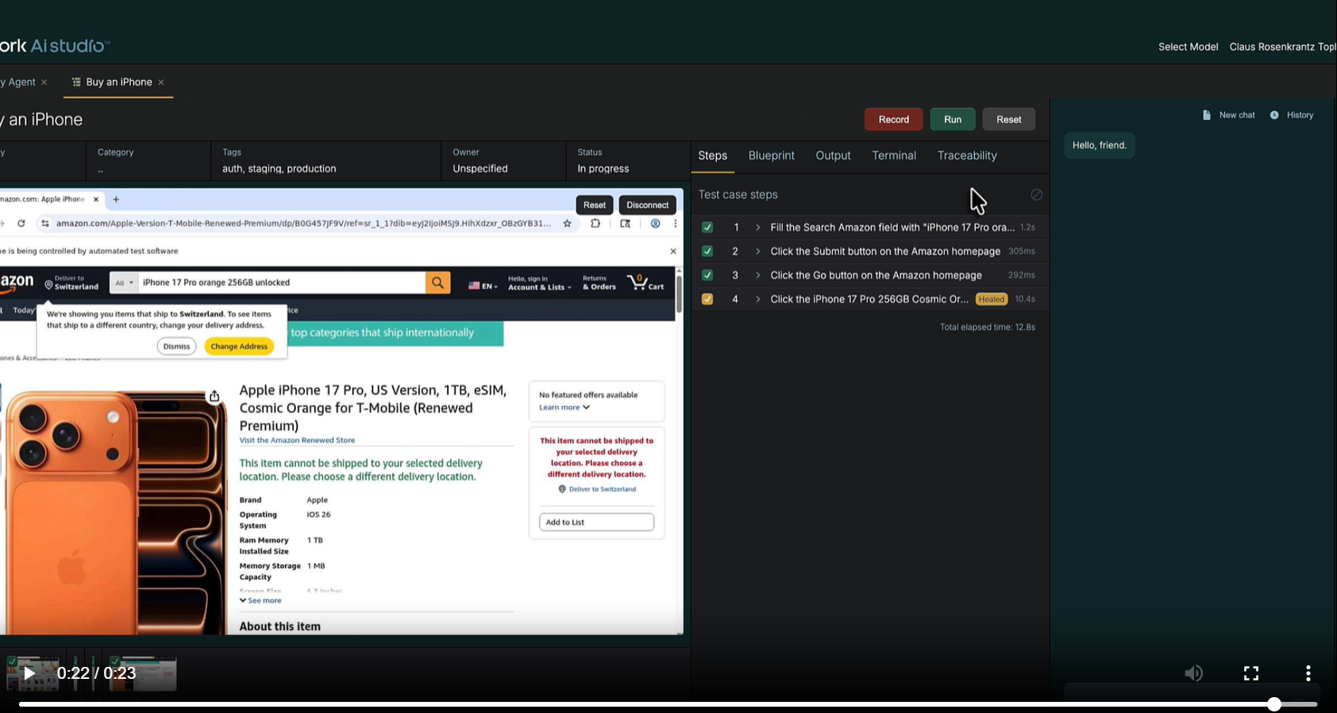This screenshot has width=1337, height=713.
Task: Toggle checkbox for step 1
Action: pos(707,227)
